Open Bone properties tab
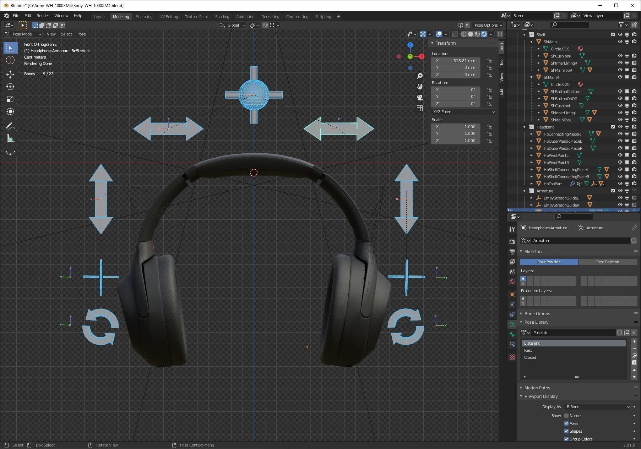Image resolution: width=641 pixels, height=449 pixels. [x=512, y=334]
